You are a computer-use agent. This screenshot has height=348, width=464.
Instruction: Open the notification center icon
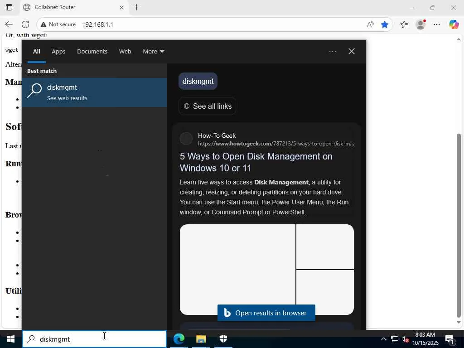coord(449,339)
